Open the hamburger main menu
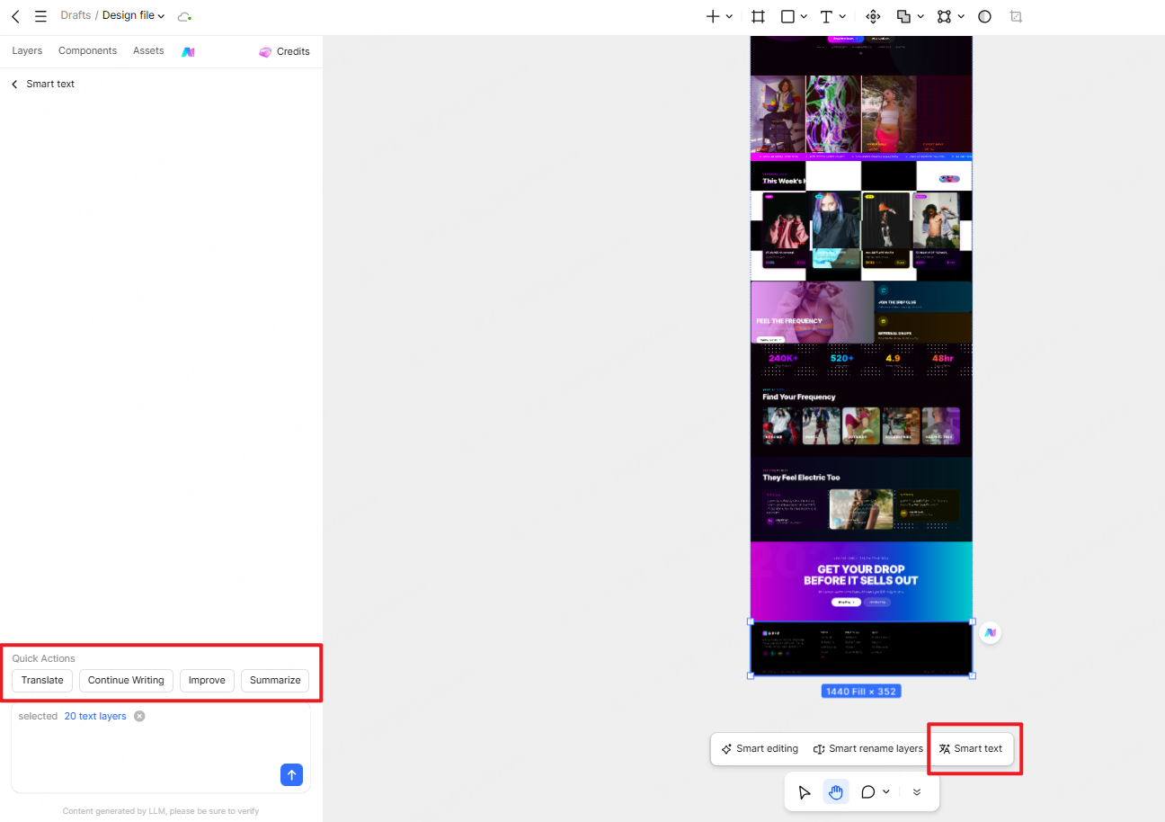1165x822 pixels. click(40, 16)
